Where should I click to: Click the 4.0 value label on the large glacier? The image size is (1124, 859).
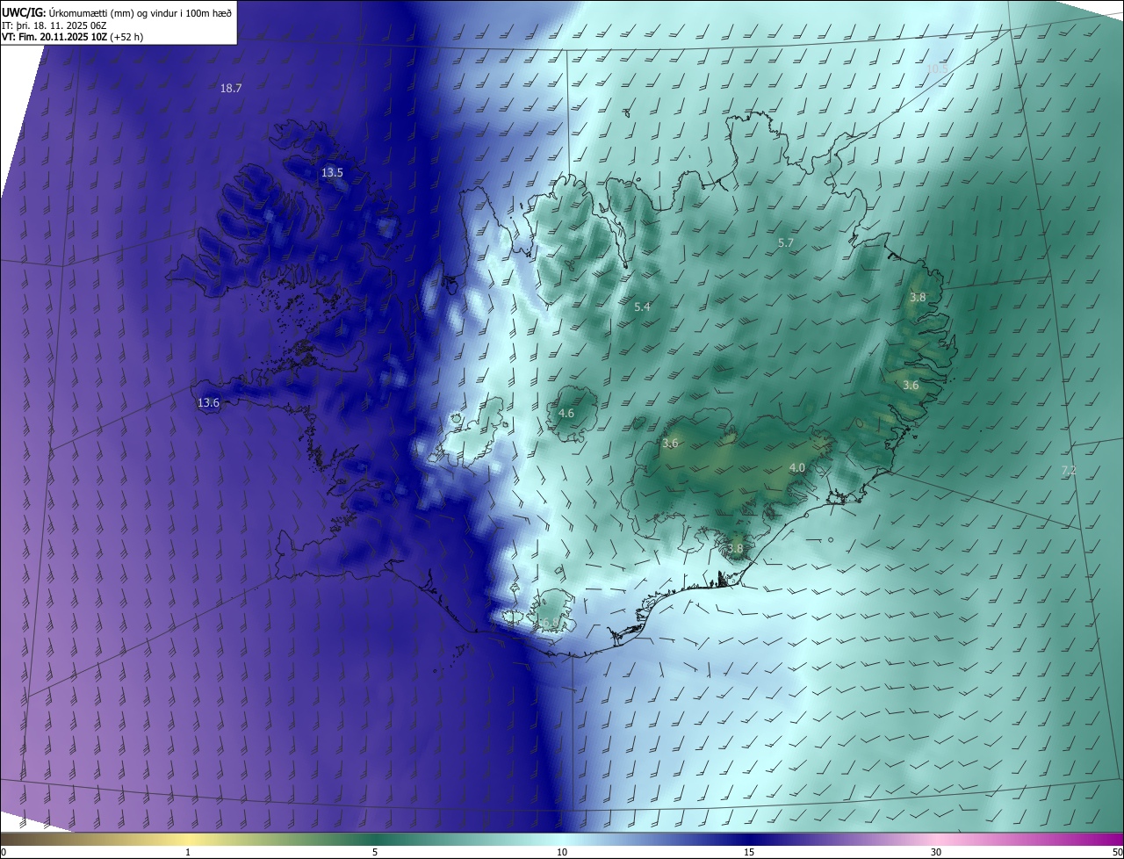[x=797, y=467]
